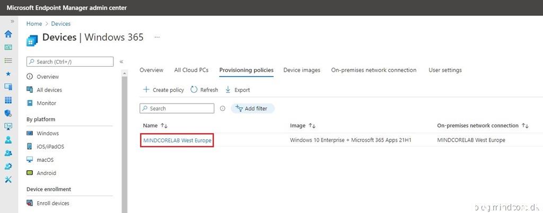
Task: Click the Users icon in left rail
Action: click(x=8, y=140)
